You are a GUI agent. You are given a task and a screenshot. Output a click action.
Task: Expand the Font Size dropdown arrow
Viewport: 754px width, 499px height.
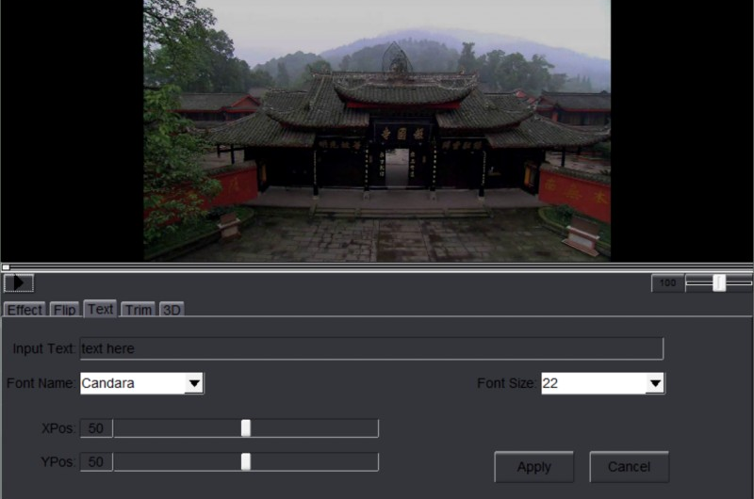[655, 383]
